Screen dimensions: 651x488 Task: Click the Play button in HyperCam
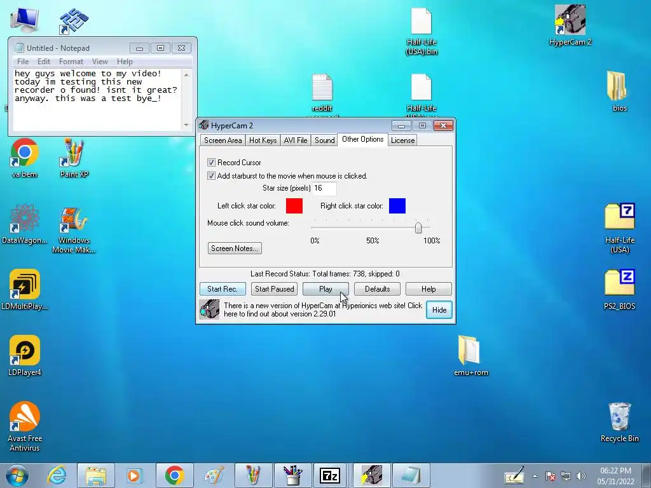point(325,289)
